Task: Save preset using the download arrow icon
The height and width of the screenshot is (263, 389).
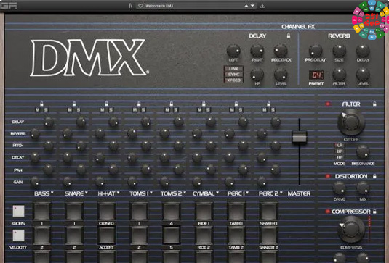Action: click(262, 6)
